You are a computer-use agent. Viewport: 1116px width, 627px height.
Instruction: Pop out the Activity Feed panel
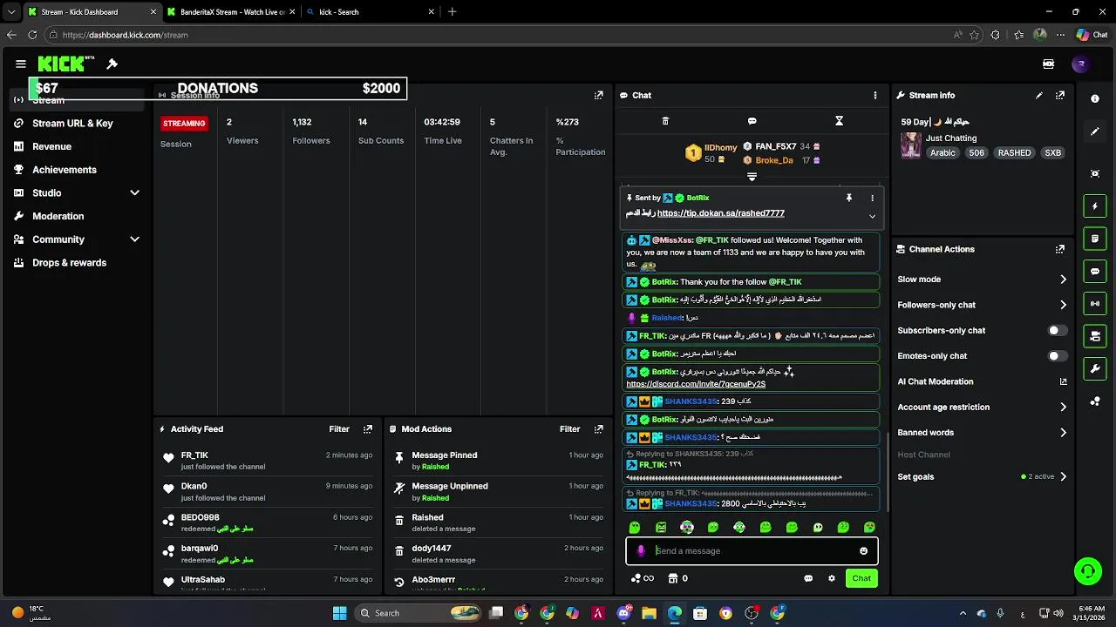click(368, 429)
